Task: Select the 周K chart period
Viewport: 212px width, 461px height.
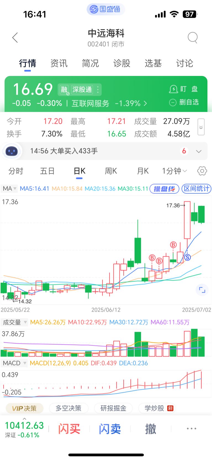Action: coord(111,171)
